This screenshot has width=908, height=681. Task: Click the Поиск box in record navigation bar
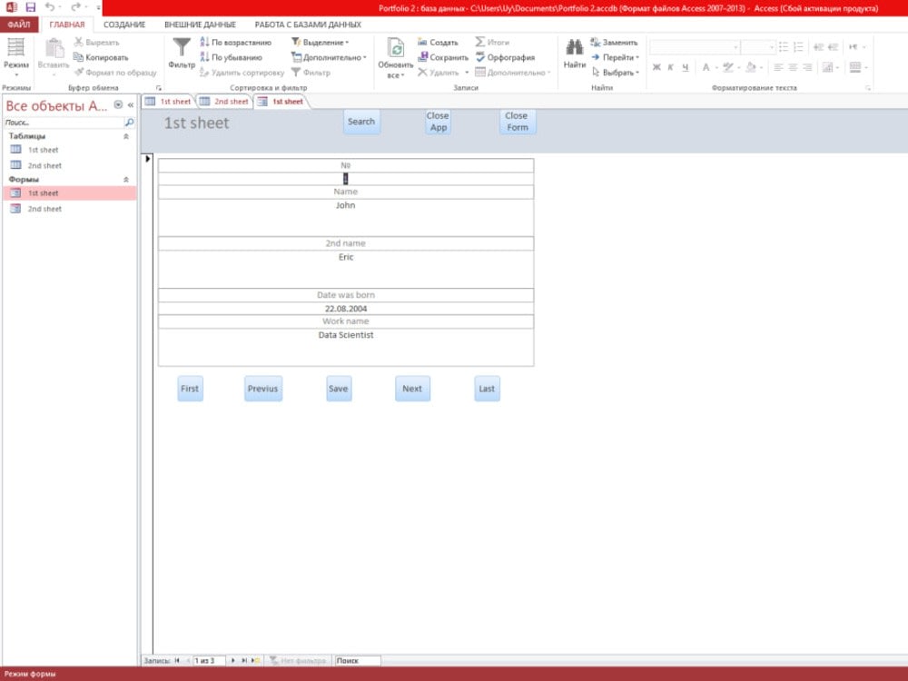[x=358, y=660]
